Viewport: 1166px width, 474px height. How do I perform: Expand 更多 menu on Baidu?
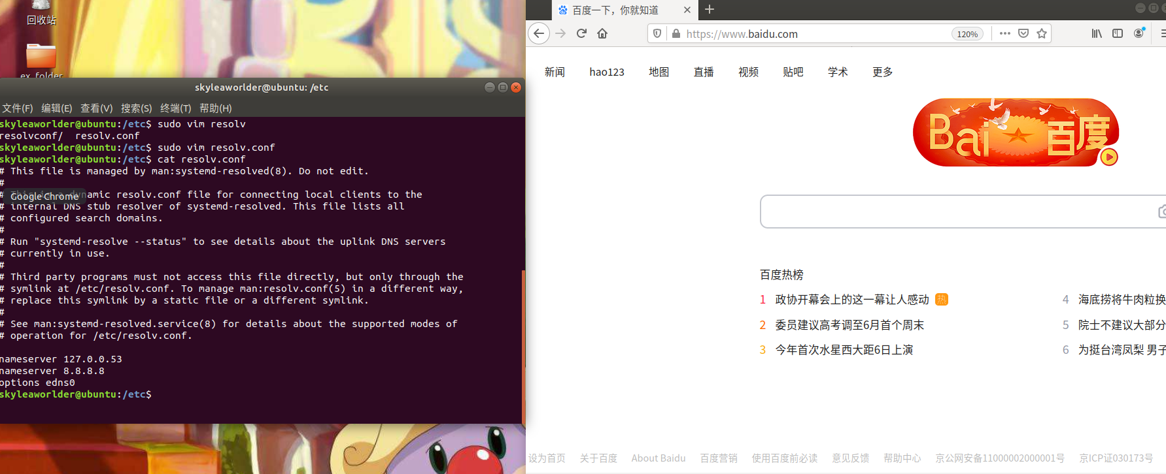pos(882,72)
